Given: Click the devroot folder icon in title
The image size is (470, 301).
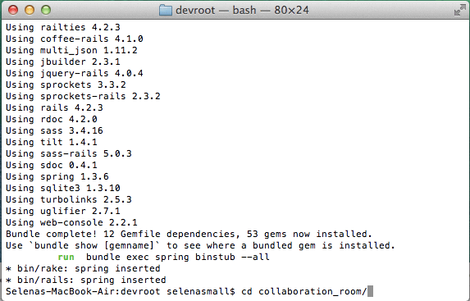Looking at the screenshot, I should click(165, 10).
